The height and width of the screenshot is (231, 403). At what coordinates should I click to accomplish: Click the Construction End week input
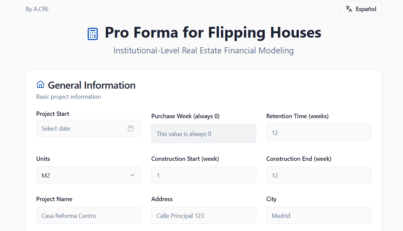(318, 175)
